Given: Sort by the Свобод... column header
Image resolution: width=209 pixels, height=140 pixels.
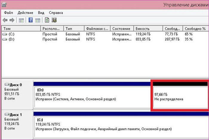Looking at the screenshot, I should [173, 29].
